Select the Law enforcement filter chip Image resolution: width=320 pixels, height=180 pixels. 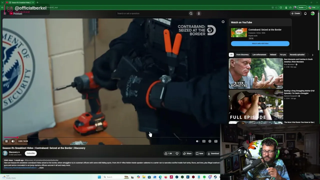(x=259, y=55)
